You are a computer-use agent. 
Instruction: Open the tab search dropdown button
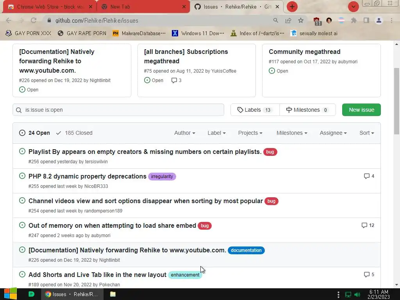pyautogui.click(x=353, y=7)
